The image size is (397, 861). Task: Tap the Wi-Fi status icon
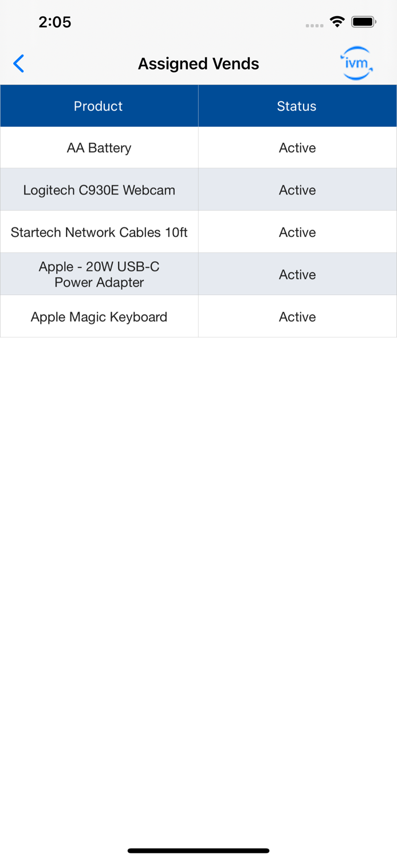pos(337,22)
